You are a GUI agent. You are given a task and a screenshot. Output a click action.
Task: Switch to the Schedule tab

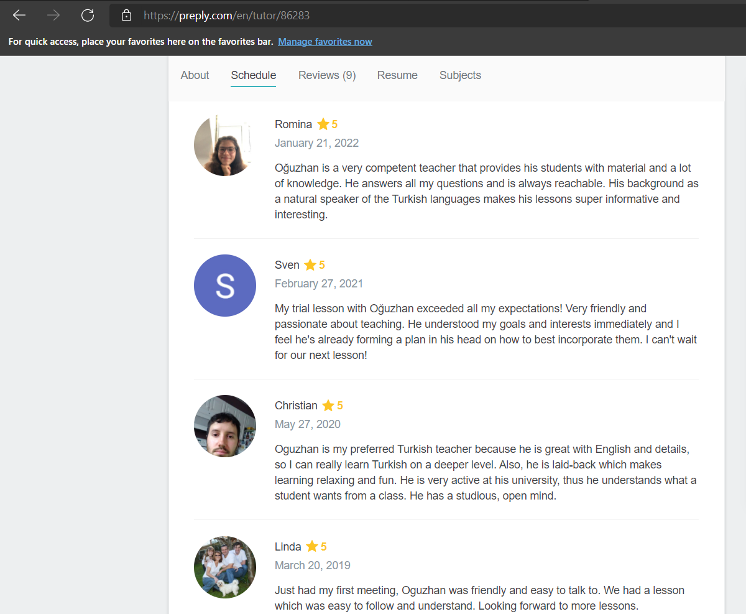pos(253,75)
